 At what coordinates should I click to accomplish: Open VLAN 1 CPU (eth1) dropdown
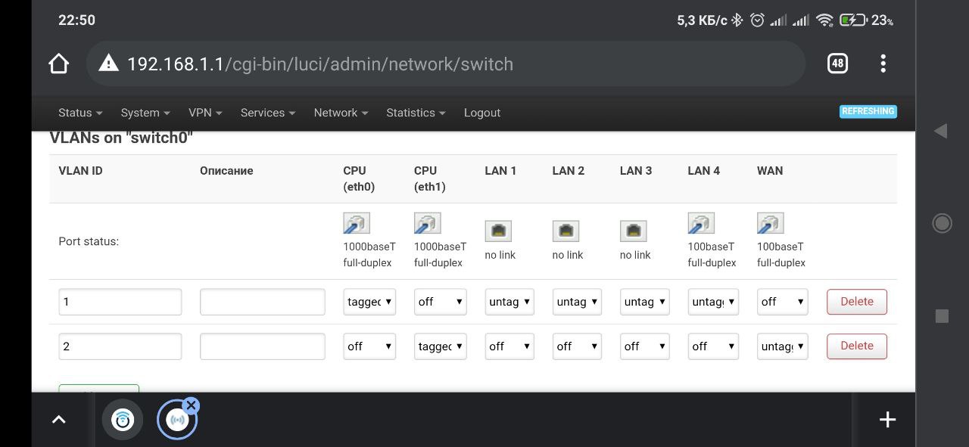click(441, 302)
